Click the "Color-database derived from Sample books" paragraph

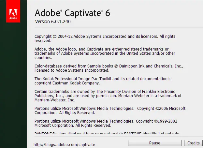pos(109,68)
